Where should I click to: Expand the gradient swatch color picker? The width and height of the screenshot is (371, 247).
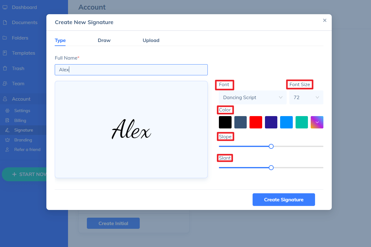point(317,122)
